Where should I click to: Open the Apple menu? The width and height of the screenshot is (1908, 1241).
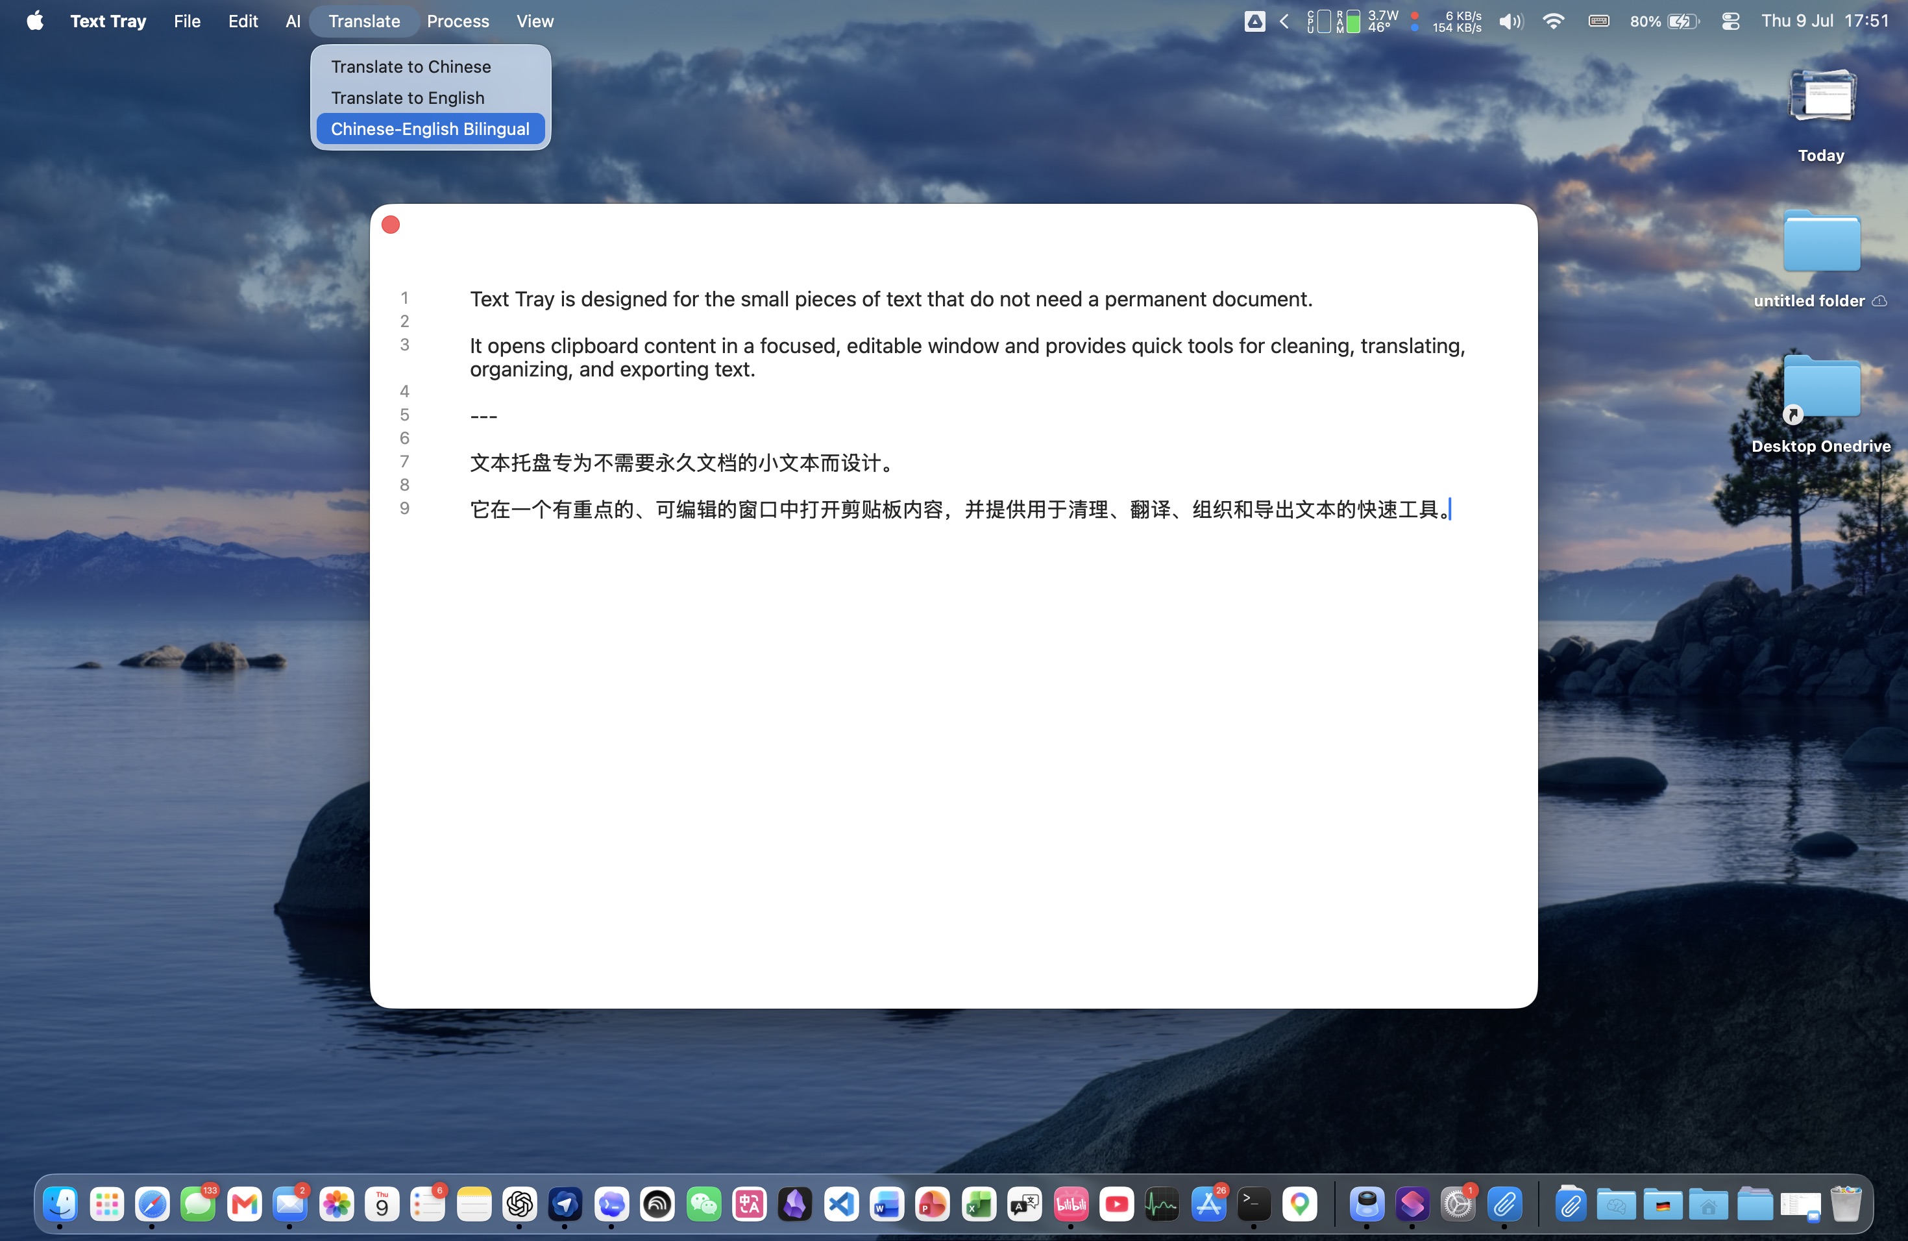tap(34, 21)
